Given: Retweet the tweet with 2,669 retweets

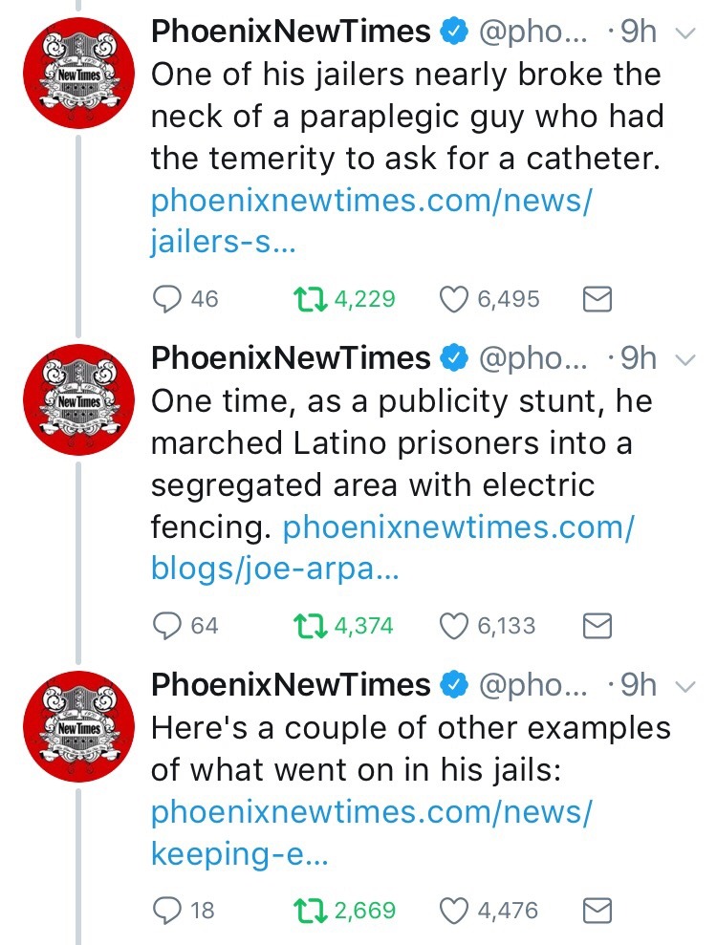Looking at the screenshot, I should coord(310,910).
